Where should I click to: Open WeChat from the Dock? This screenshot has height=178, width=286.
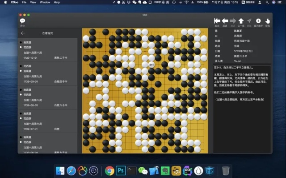[143, 171]
